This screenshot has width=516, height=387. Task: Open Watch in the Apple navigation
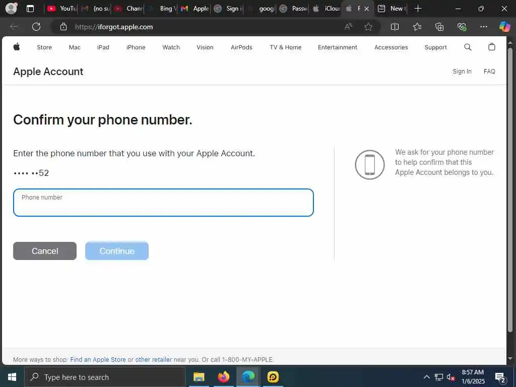point(171,47)
